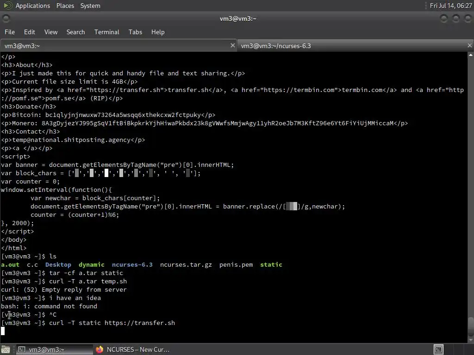The image size is (474, 355).
Task: Minimize the terminal window
Action: pos(443,18)
